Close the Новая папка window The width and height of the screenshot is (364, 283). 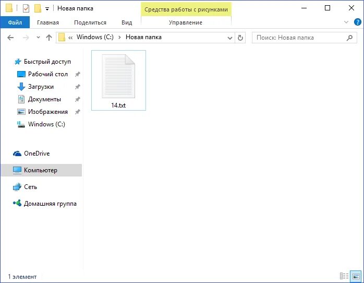(x=351, y=8)
